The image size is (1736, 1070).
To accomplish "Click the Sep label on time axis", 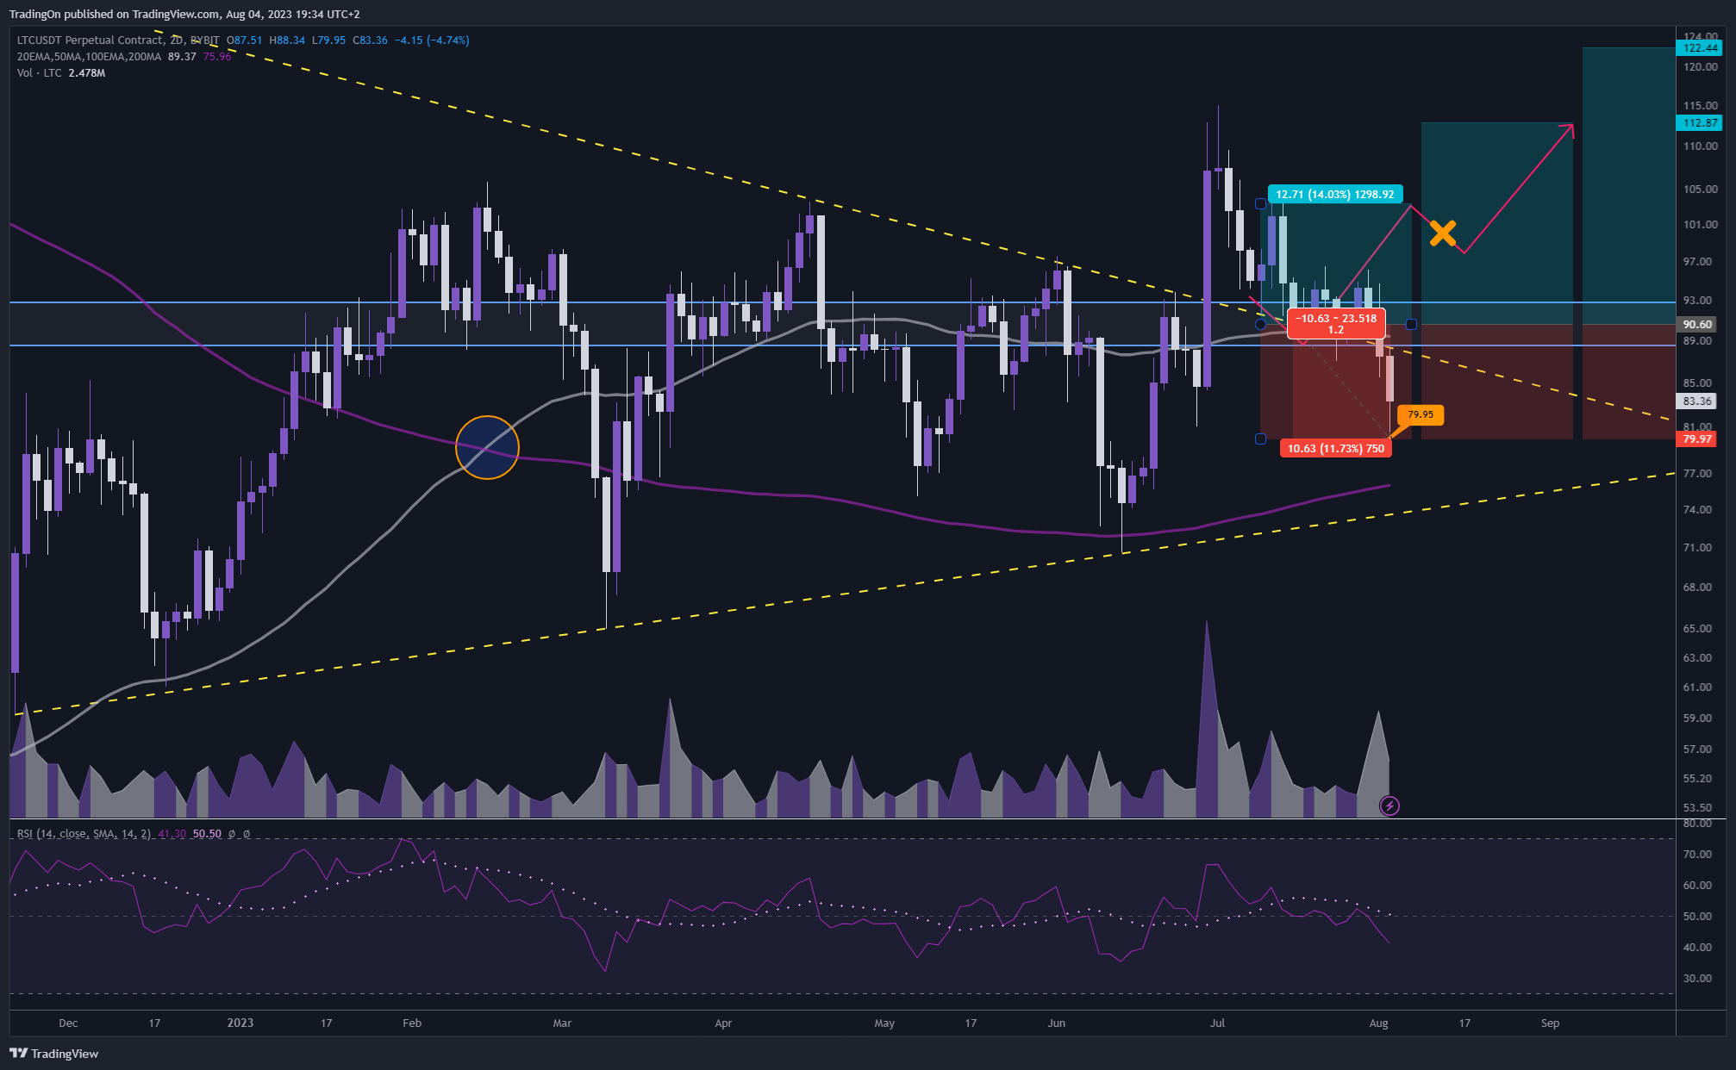I will pos(1550,1023).
